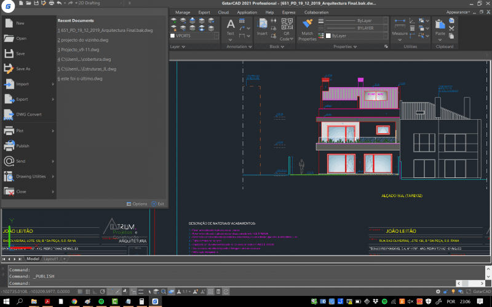This screenshot has width=492, height=307.
Task: Expand the Plot submenu arrow
Action: pos(54,131)
